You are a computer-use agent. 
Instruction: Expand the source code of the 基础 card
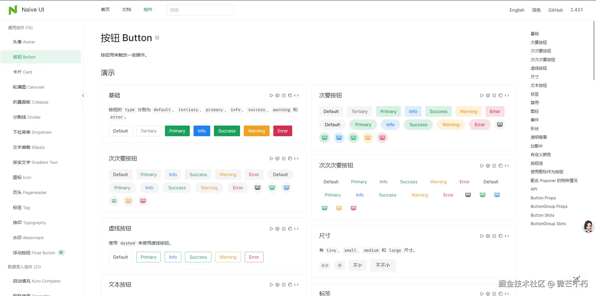tap(296, 95)
